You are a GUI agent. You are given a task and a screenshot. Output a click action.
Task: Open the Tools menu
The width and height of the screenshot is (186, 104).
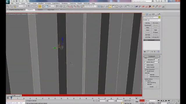tap(17, 3)
